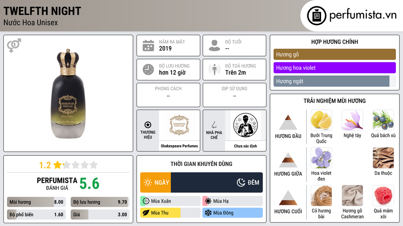403x226 pixels.
Task: Click the Mùa Xuân season bar
Action: [x=170, y=201]
